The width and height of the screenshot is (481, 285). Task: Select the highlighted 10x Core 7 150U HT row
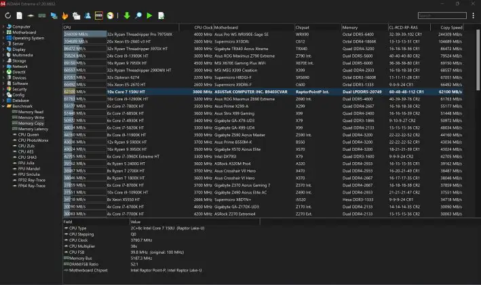[263, 92]
